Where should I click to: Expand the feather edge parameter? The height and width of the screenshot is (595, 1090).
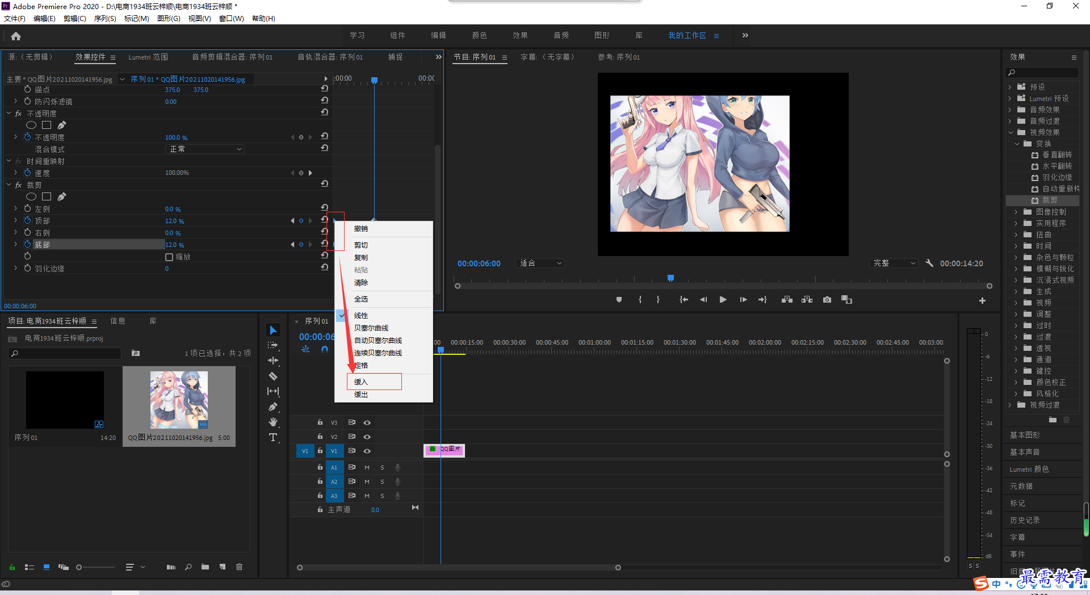pos(15,268)
